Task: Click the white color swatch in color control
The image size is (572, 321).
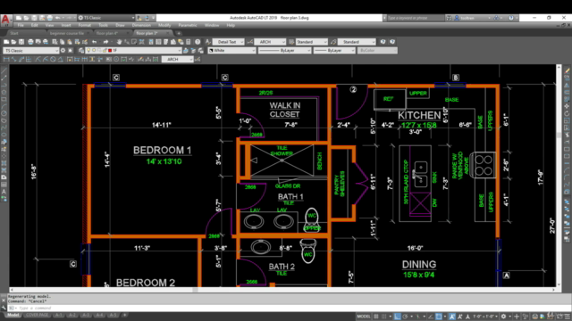Action: point(211,51)
